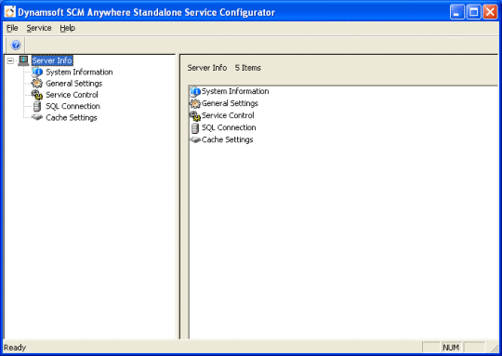Click Service Control icon in right list
502x356 pixels.
click(195, 115)
